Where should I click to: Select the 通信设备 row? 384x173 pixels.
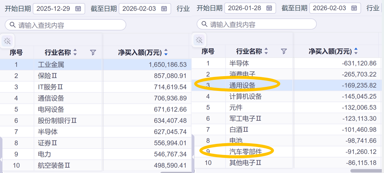(96, 98)
